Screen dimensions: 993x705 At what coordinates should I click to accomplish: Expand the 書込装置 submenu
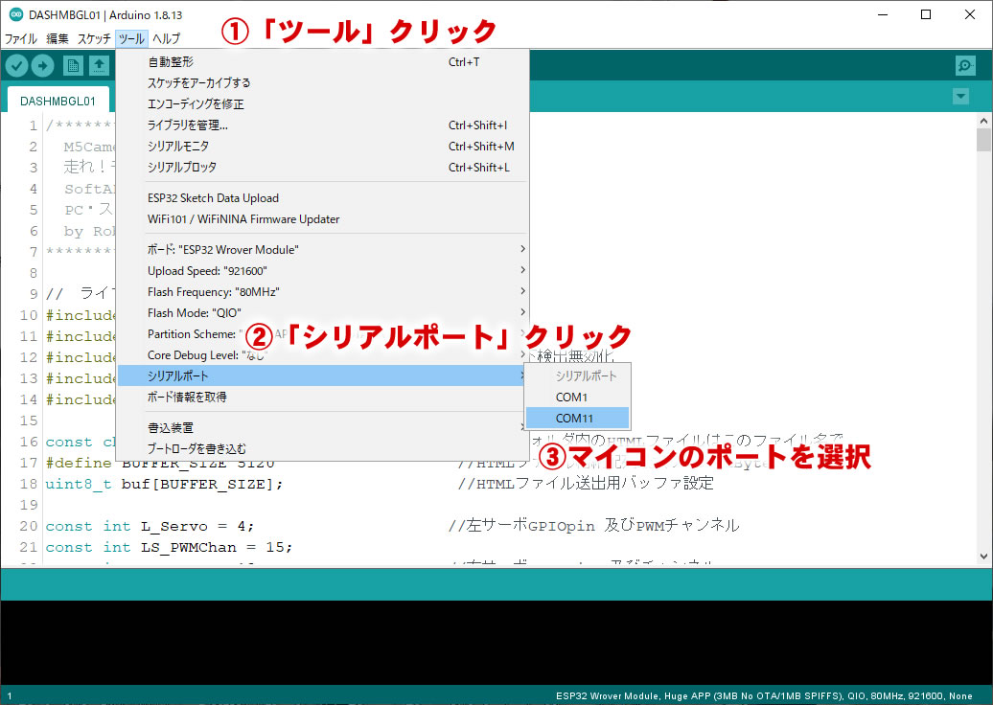tap(323, 428)
